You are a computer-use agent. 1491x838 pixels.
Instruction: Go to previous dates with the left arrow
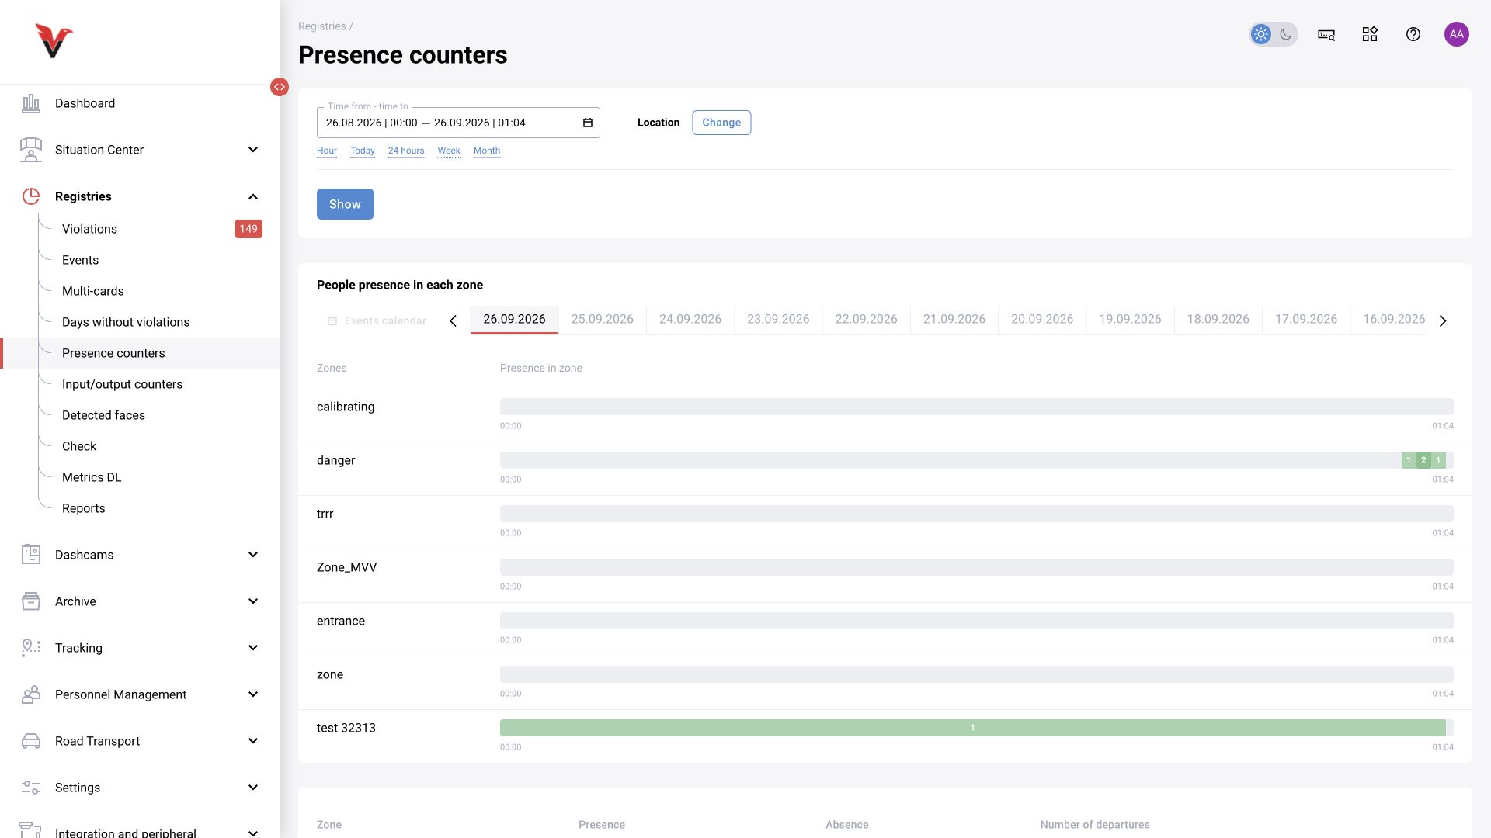click(x=454, y=320)
